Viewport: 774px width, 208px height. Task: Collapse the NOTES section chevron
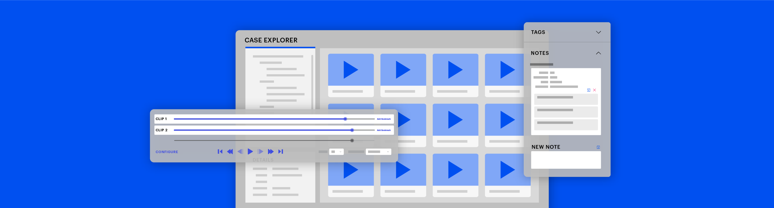point(598,53)
